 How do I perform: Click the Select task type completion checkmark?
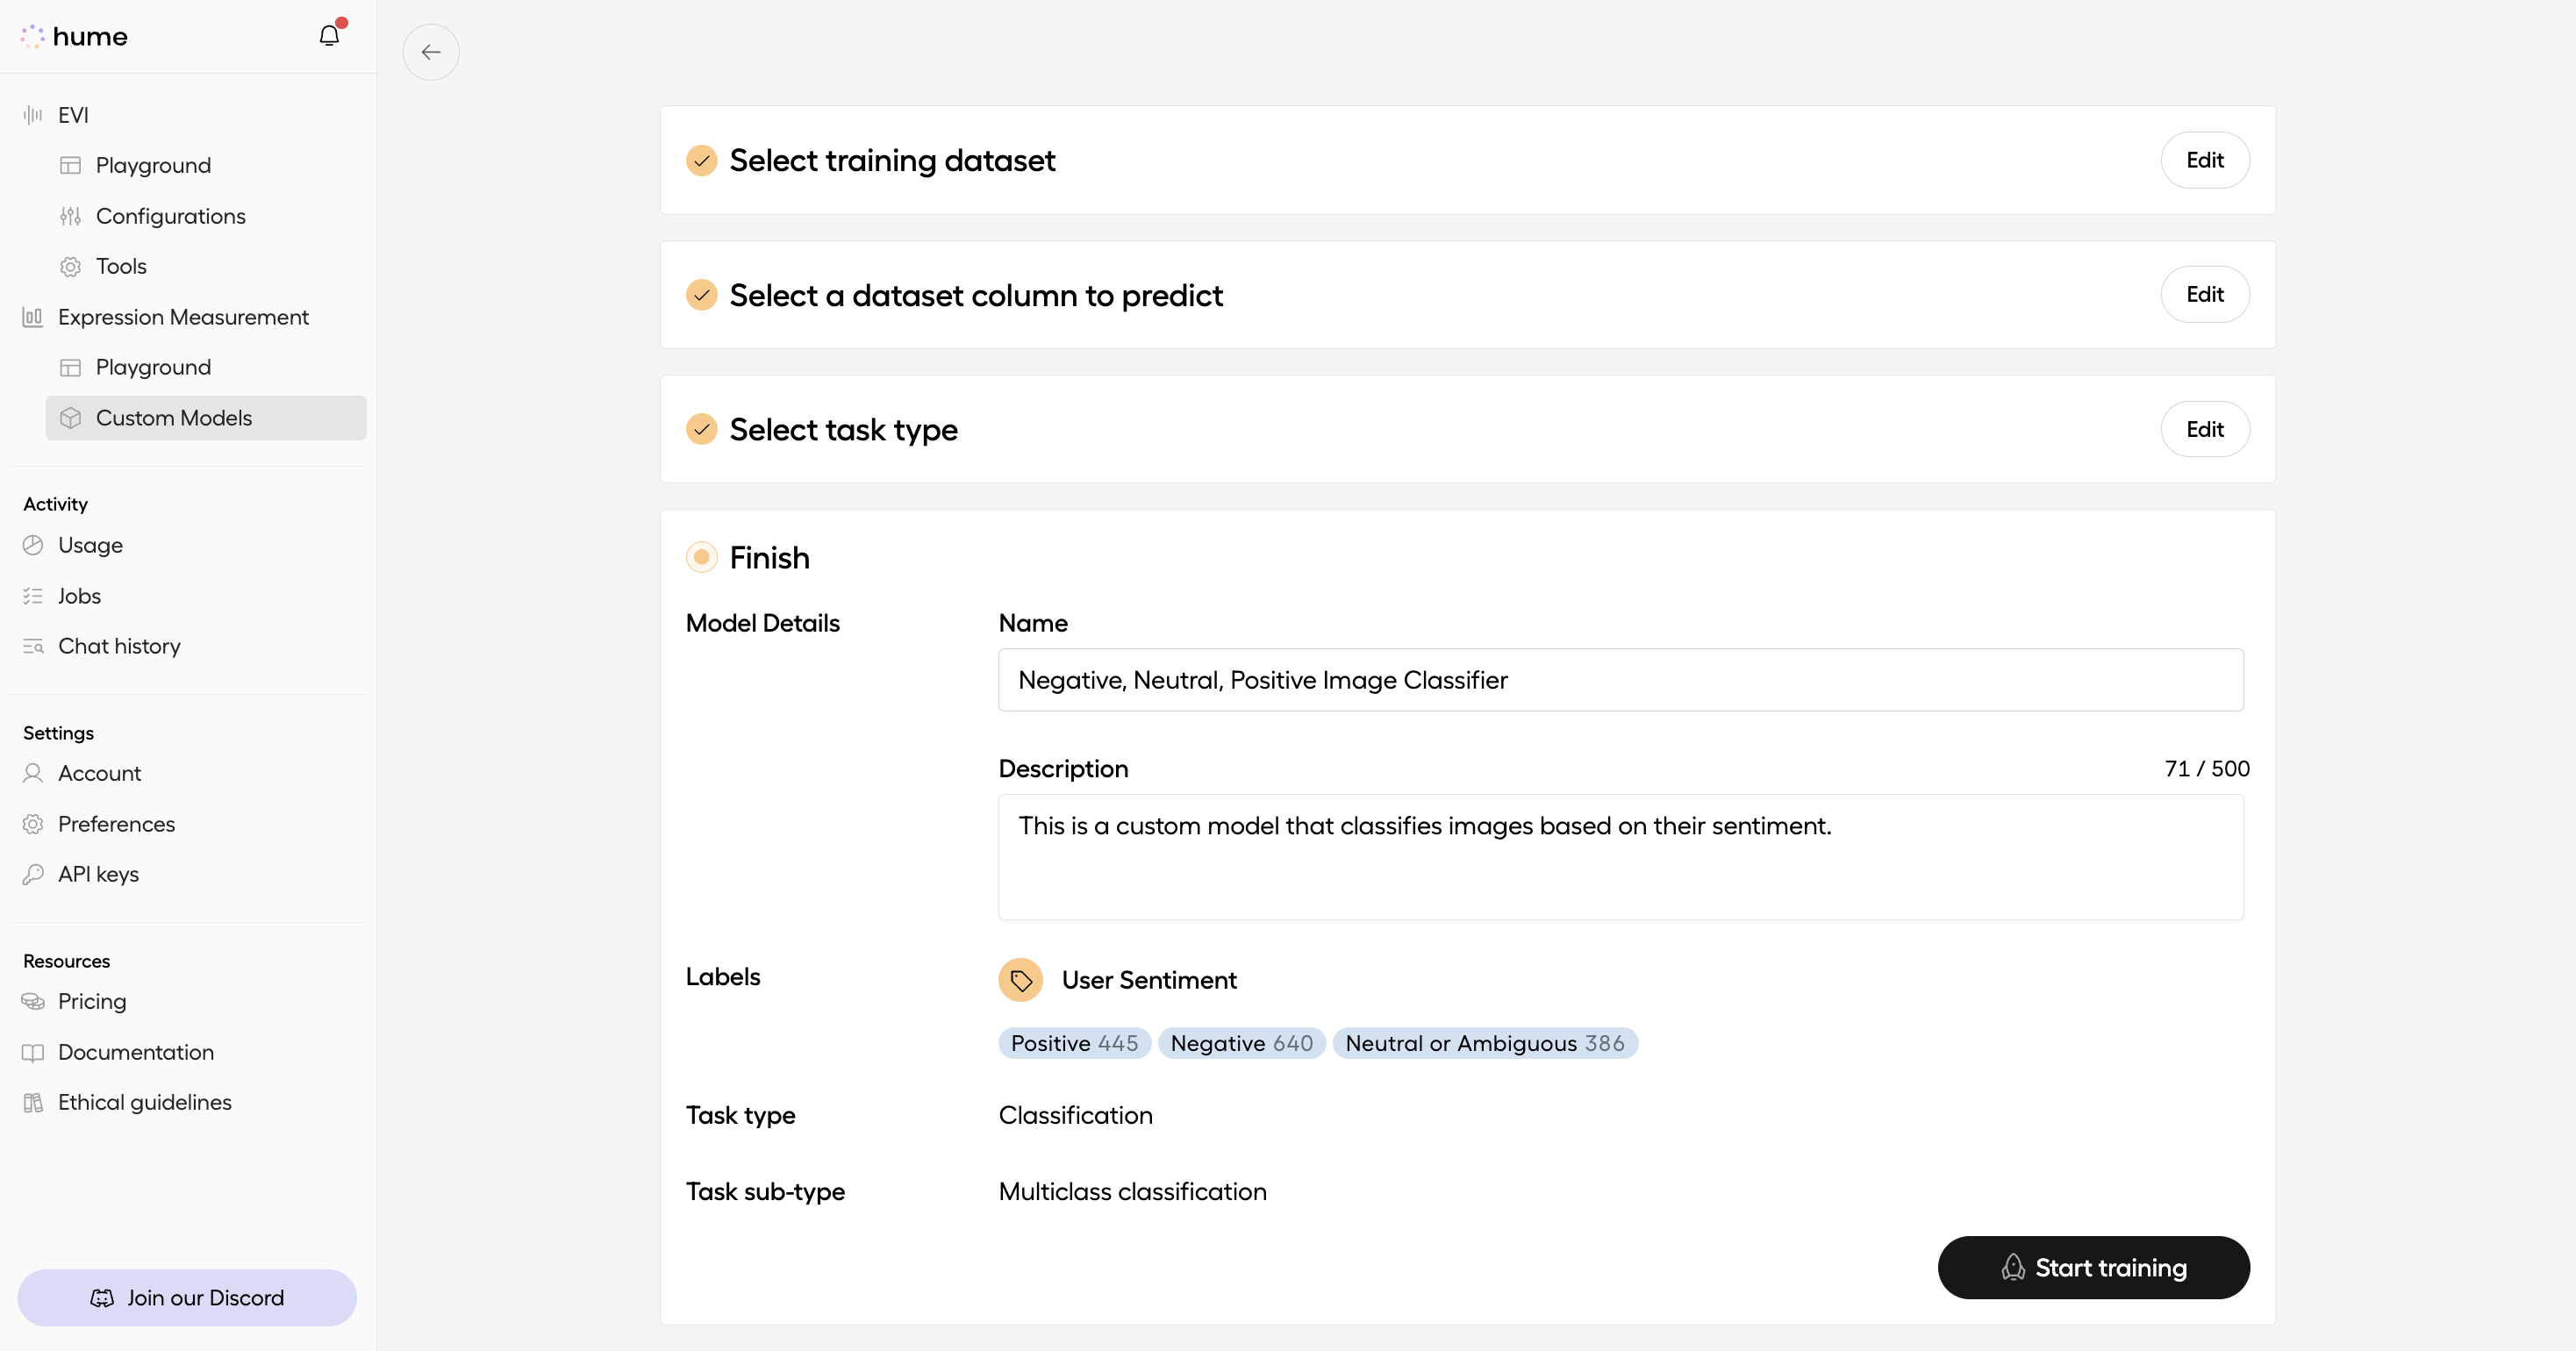[701, 429]
